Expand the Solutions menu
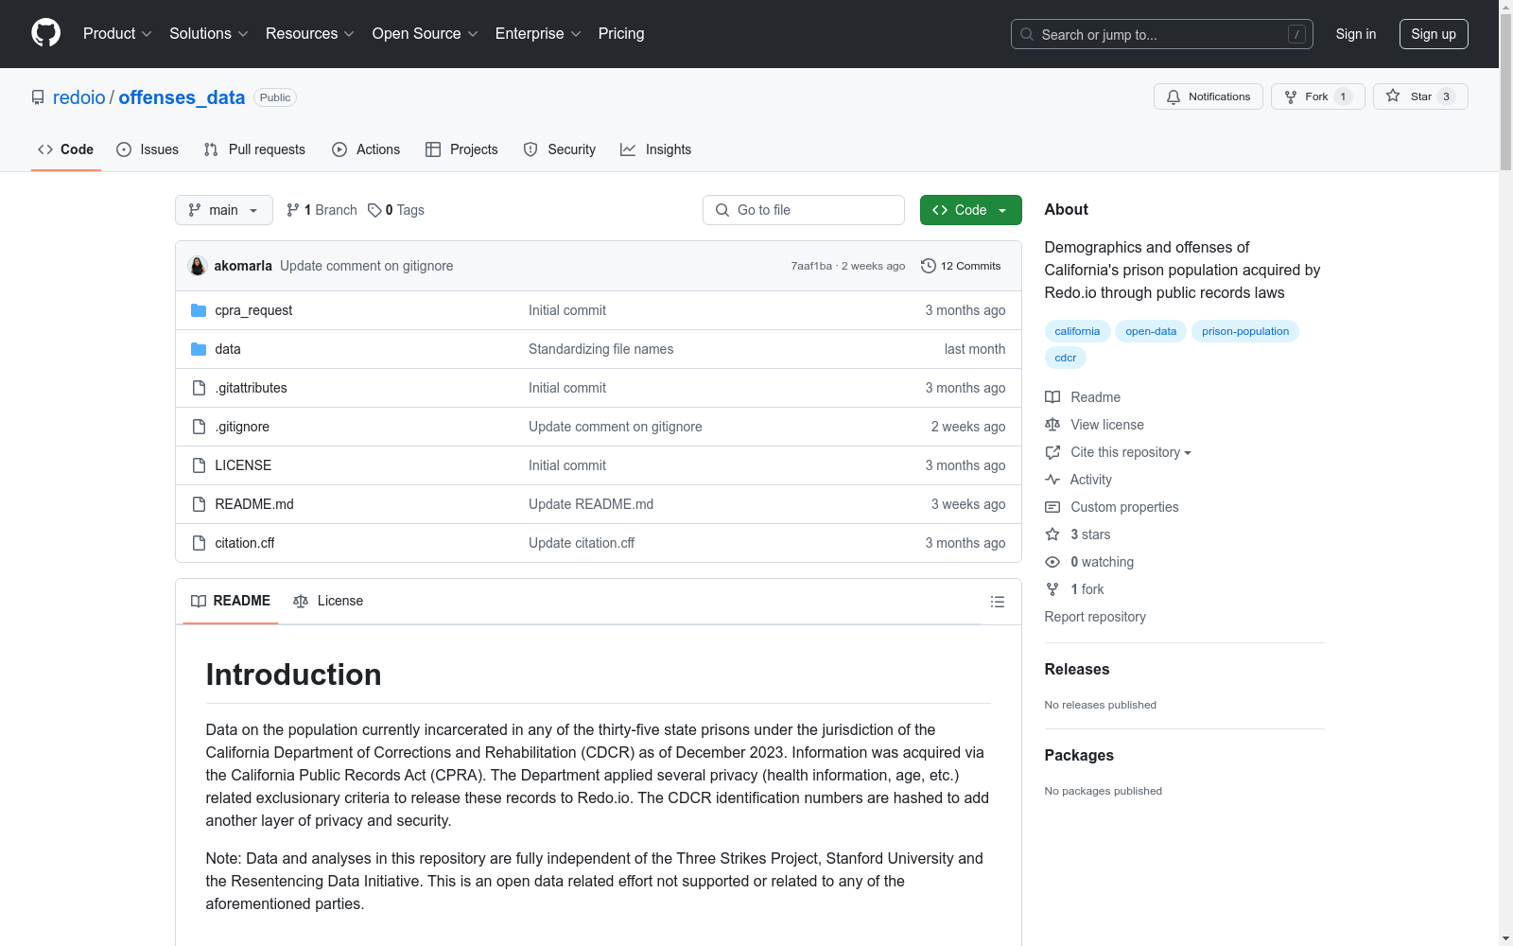Image resolution: width=1513 pixels, height=946 pixels. point(209,34)
